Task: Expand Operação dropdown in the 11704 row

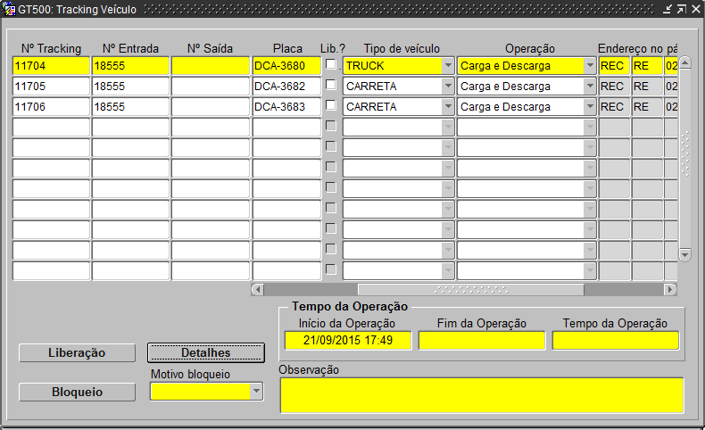Action: (x=590, y=66)
